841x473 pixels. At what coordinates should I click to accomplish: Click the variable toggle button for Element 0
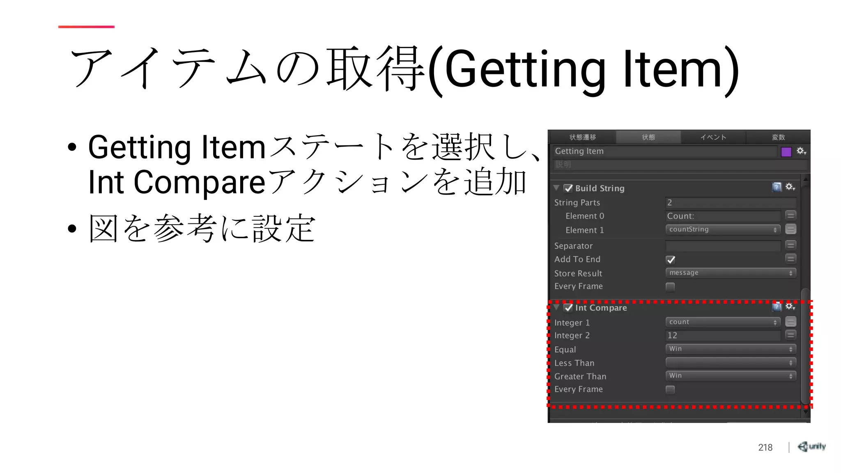[x=790, y=216]
